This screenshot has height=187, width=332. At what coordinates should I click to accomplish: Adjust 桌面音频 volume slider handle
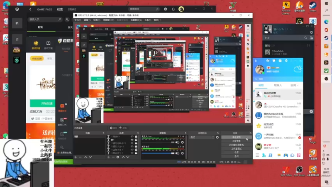(x=173, y=153)
